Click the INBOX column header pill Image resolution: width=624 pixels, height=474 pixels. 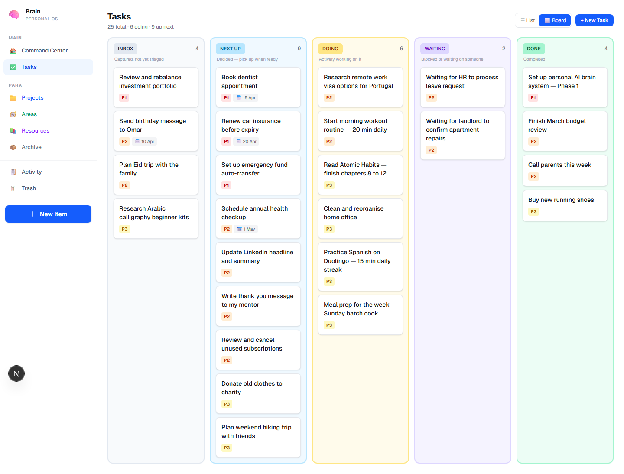click(x=125, y=49)
